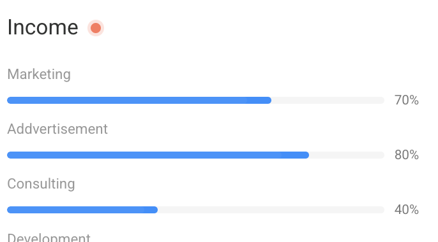The image size is (438, 242).
Task: Click the Addvertisement label
Action: 57,129
